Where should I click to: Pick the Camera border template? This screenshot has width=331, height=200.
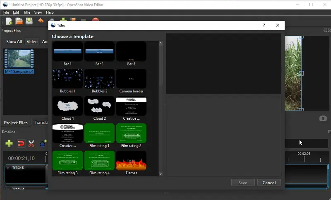(131, 81)
